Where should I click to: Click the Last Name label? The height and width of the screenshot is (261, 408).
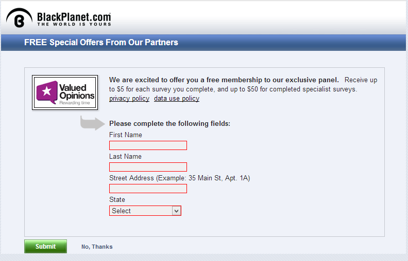click(x=125, y=156)
